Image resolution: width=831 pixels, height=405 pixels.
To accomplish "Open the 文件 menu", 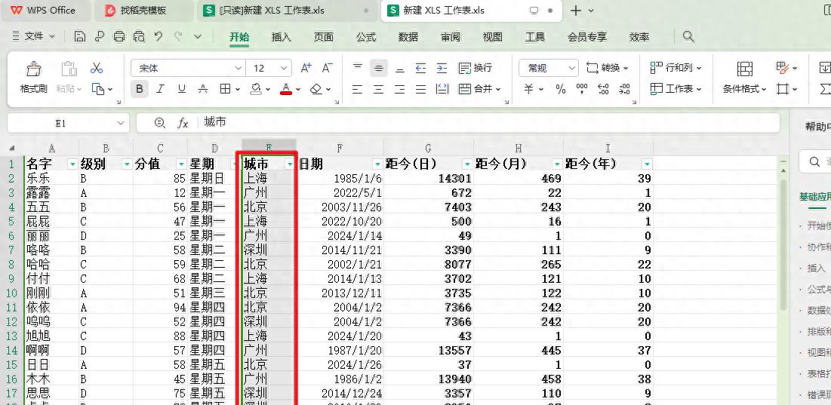I will pyautogui.click(x=33, y=36).
